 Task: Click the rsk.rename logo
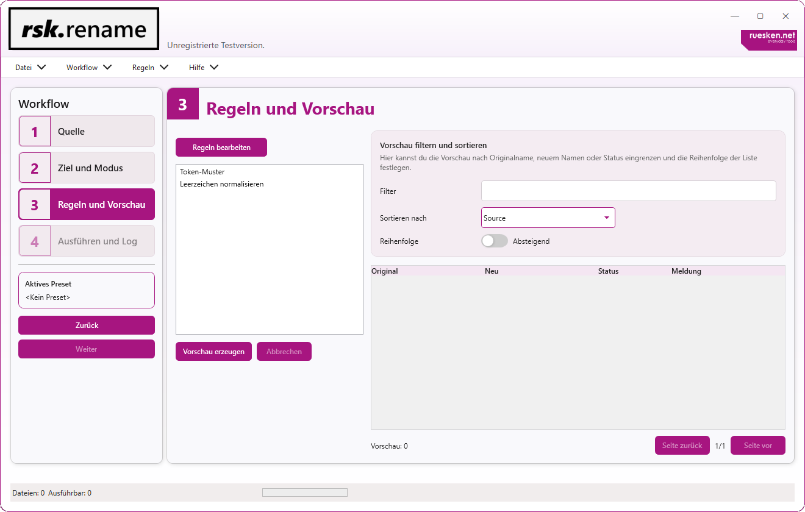(x=84, y=29)
